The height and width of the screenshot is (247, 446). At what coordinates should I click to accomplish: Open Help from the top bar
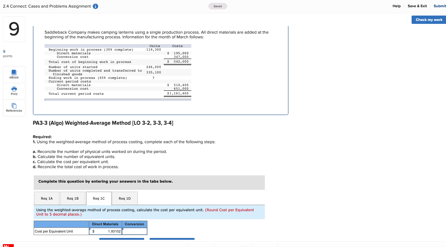coord(396,6)
